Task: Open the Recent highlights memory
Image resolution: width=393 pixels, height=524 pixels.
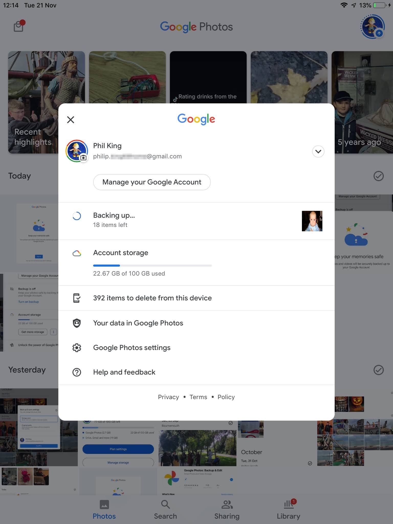Action: (x=33, y=102)
